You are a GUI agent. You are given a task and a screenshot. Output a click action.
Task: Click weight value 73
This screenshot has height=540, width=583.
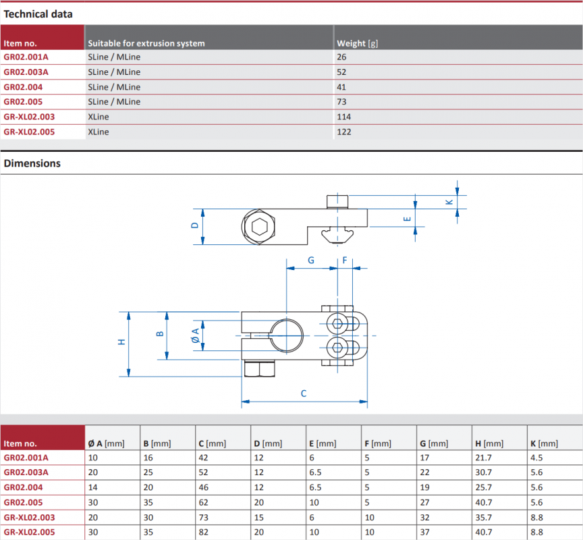click(x=341, y=102)
